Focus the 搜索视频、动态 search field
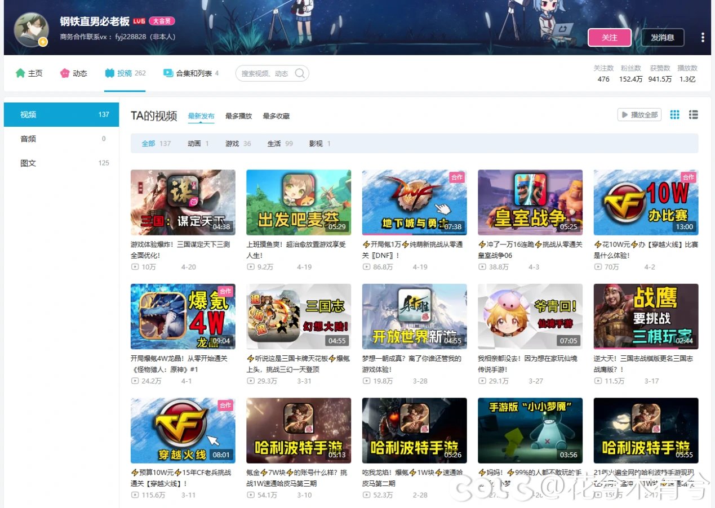This screenshot has width=715, height=508. (x=272, y=73)
